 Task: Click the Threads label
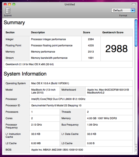click(x=66, y=112)
